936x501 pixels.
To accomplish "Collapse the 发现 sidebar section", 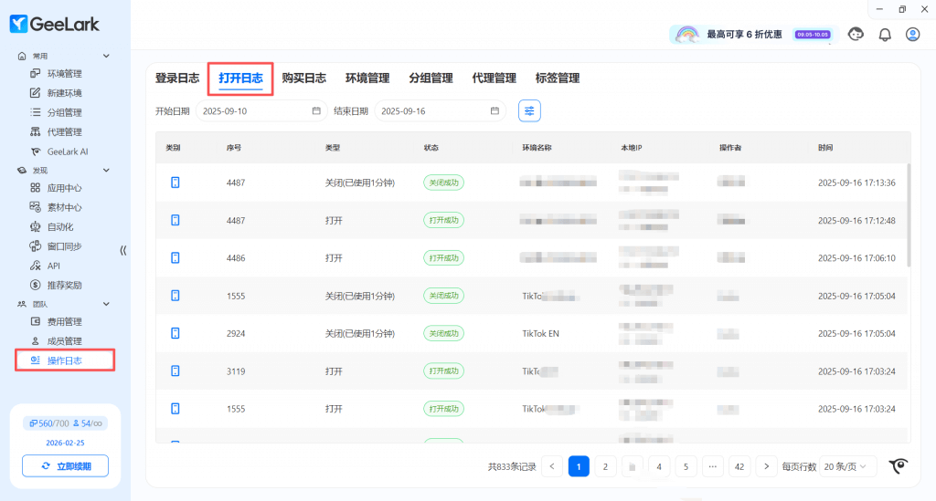I will coord(106,171).
